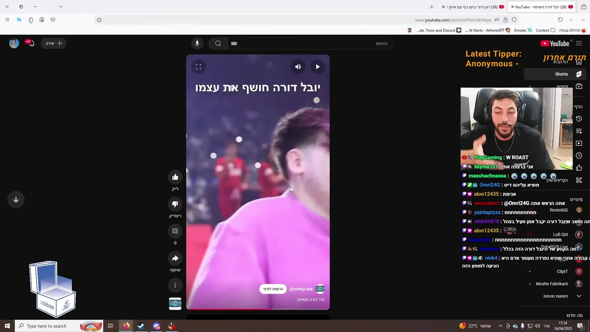
Task: Mute the Short's volume speaker icon
Action: 298,67
